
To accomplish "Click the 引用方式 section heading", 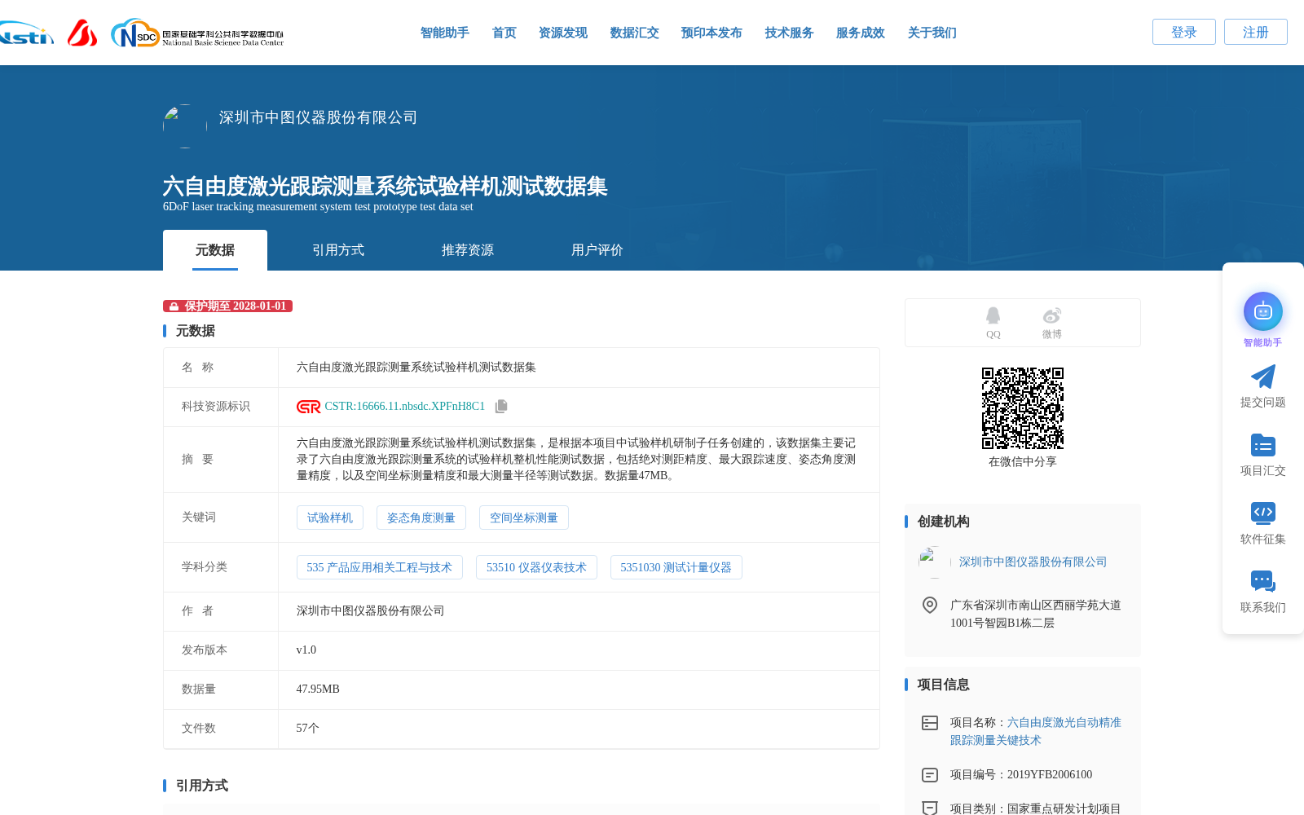I will point(202,786).
